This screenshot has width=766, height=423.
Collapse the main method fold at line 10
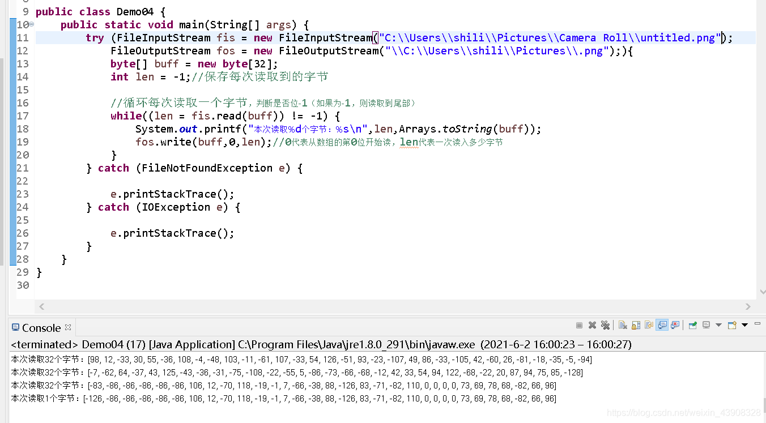pos(32,24)
